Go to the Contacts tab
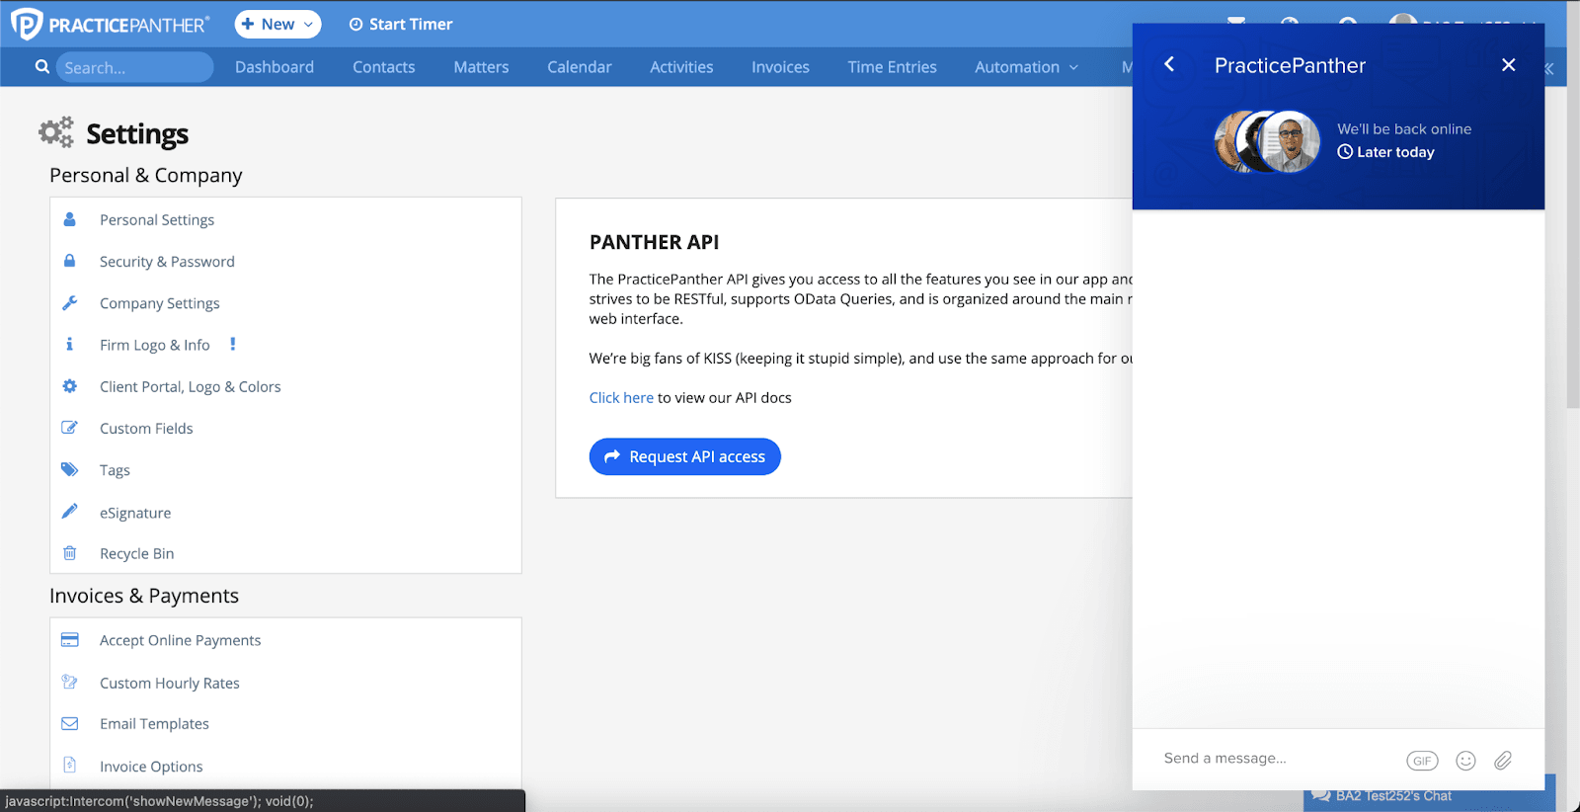This screenshot has height=812, width=1580. pos(384,67)
